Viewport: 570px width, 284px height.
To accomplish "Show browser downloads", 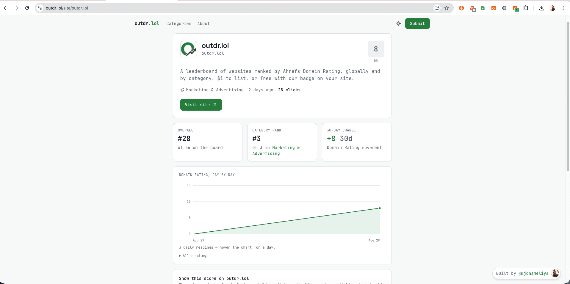I will (x=542, y=8).
